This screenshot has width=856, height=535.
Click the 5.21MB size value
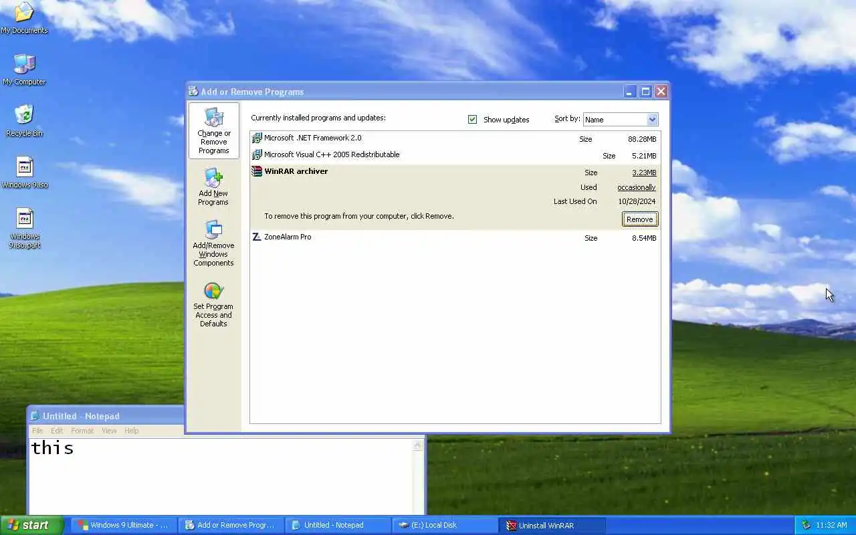tap(644, 156)
